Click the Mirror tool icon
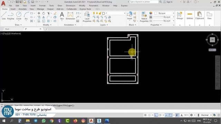221x124 pixels. (x=44, y=17)
